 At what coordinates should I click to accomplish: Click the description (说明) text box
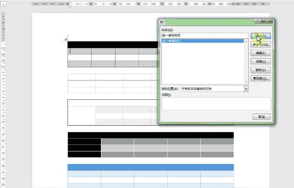coord(216,104)
